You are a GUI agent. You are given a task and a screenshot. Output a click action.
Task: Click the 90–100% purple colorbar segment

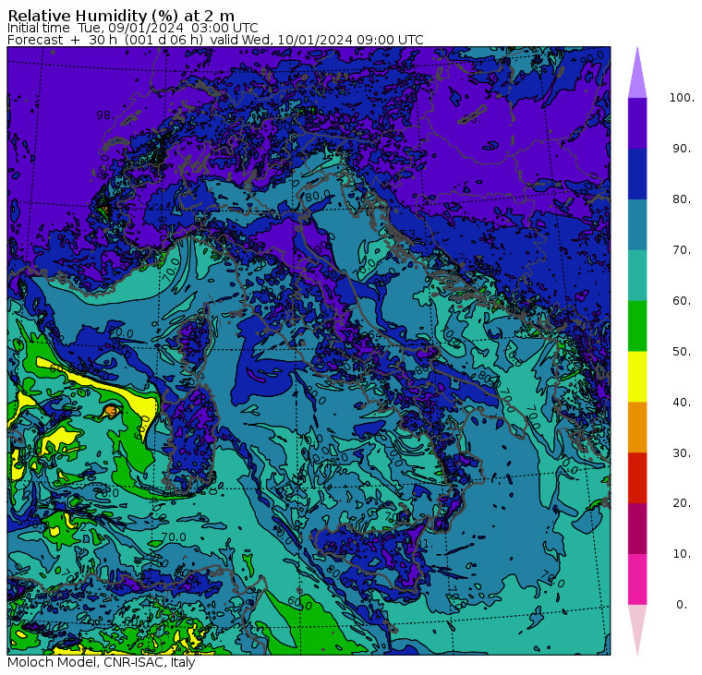pyautogui.click(x=637, y=123)
